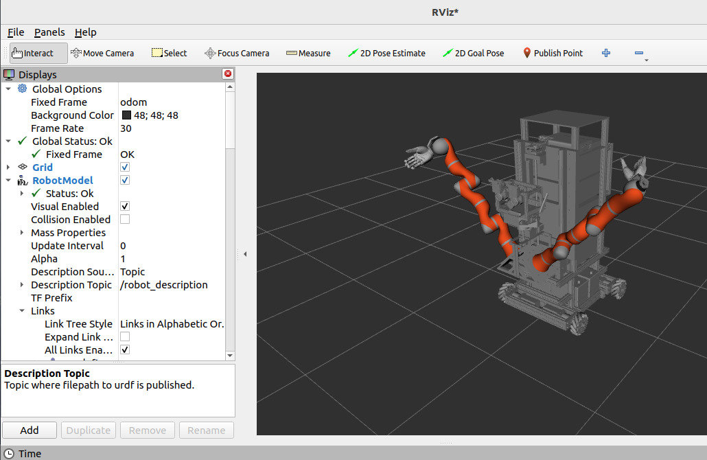The image size is (707, 460).
Task: Click the Global Options gear icon
Action: 22,89
